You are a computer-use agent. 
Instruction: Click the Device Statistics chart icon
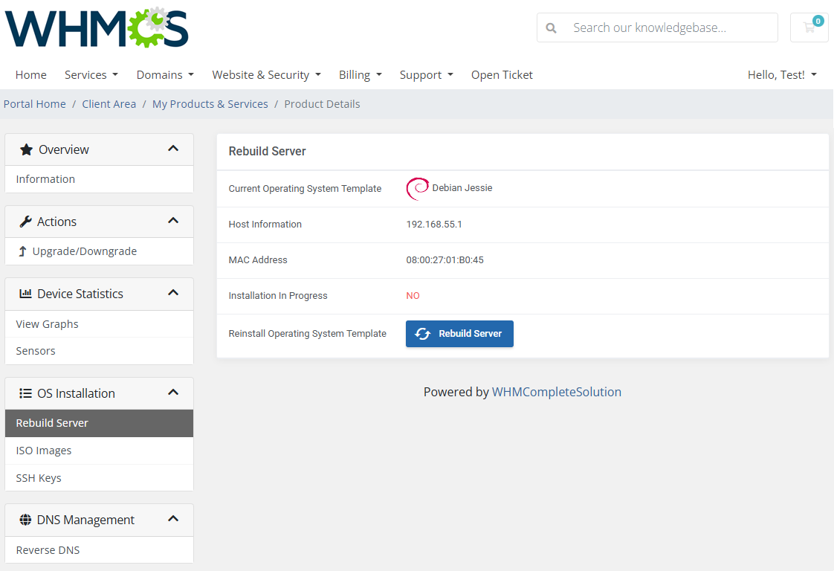(26, 294)
